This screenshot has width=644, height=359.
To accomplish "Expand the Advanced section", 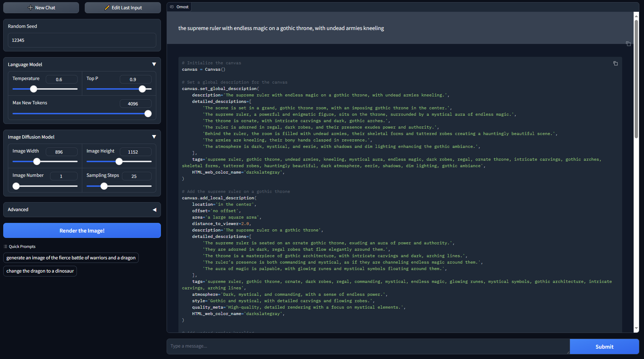I will click(154, 210).
